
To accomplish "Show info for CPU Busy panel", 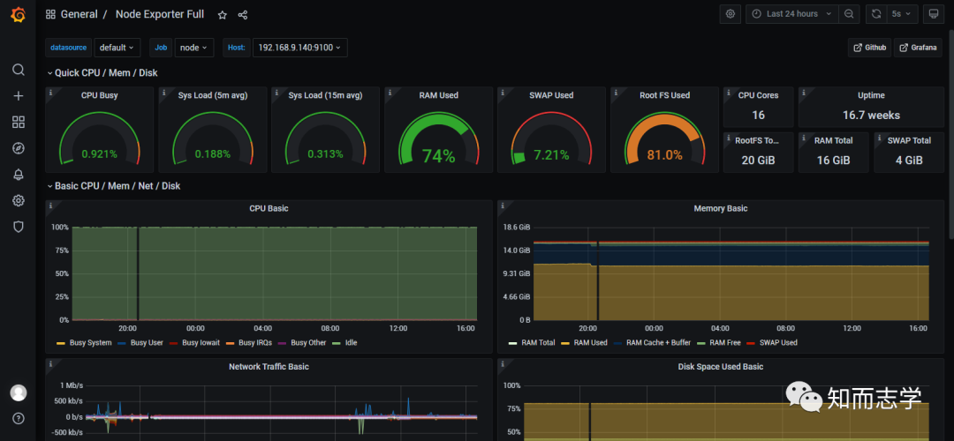I will [x=51, y=93].
